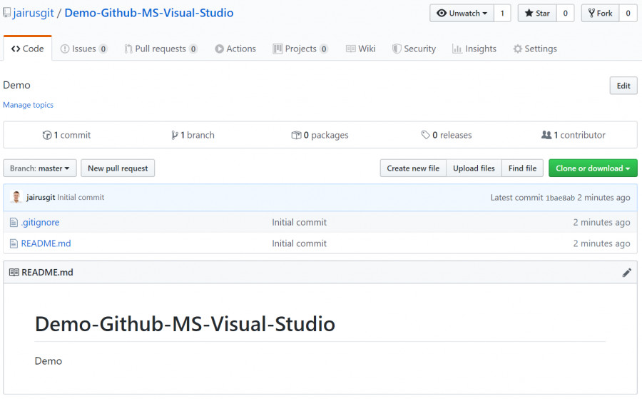Open repository Settings tab
This screenshot has width=642, height=399.
point(535,49)
